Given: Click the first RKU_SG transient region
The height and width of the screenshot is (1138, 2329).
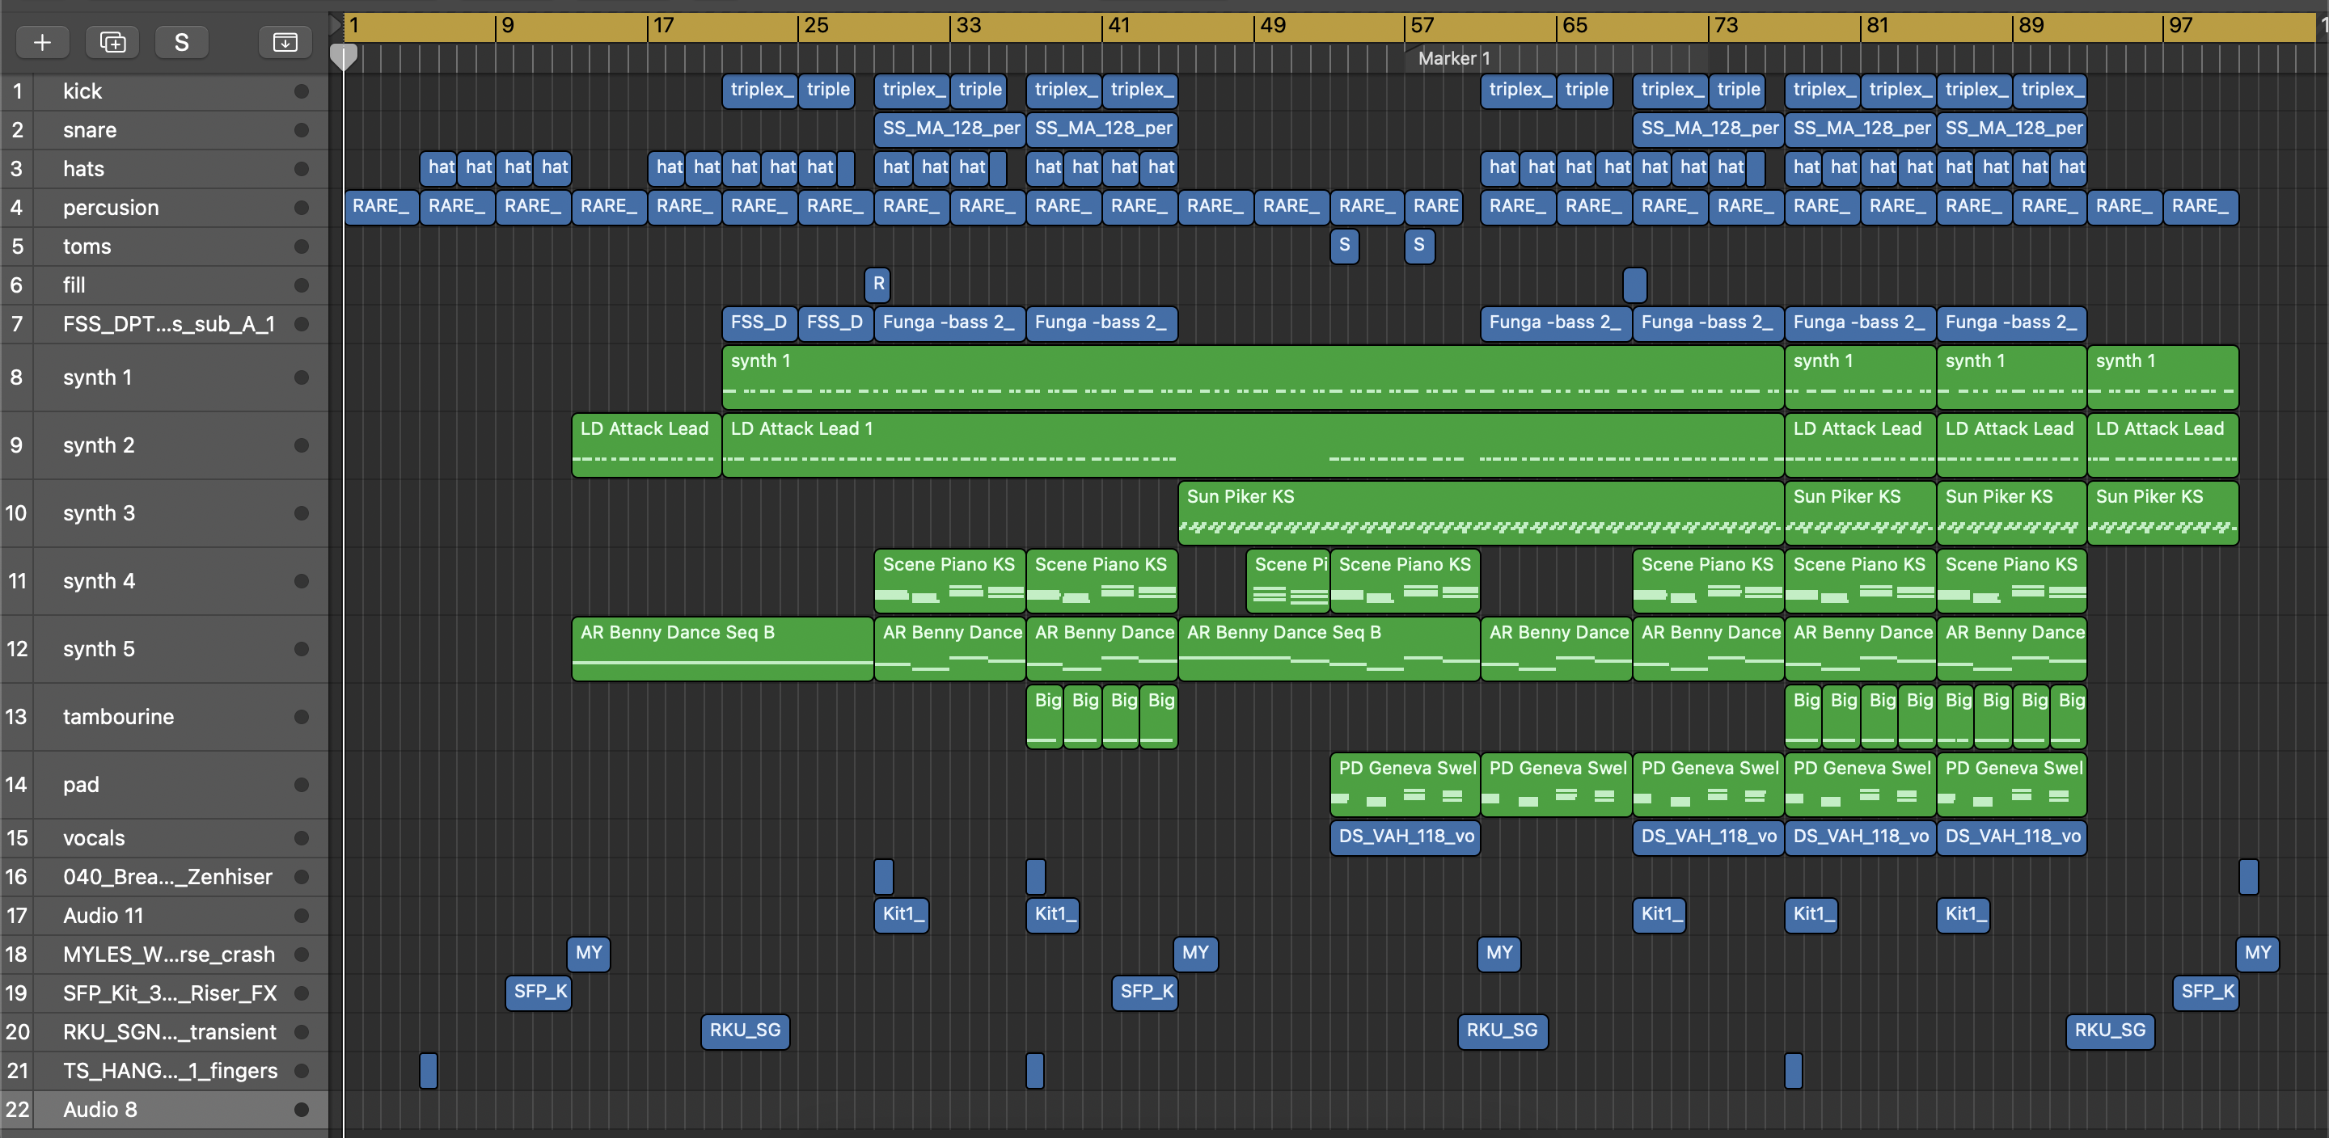Looking at the screenshot, I should point(745,1031).
